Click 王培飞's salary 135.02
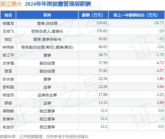Image resolution: width=165 pixels, height=139 pixels. tap(102, 31)
